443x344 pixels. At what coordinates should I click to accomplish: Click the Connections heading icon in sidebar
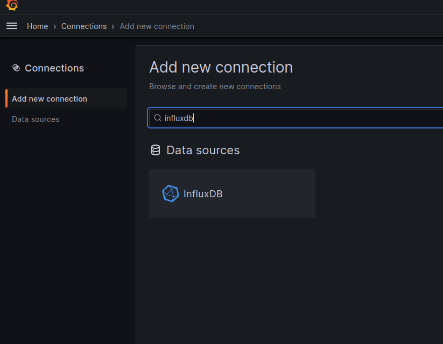coord(16,68)
